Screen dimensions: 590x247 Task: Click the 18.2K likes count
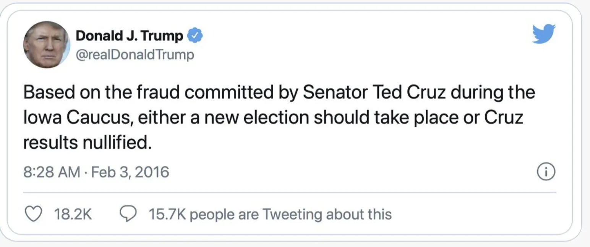click(73, 214)
